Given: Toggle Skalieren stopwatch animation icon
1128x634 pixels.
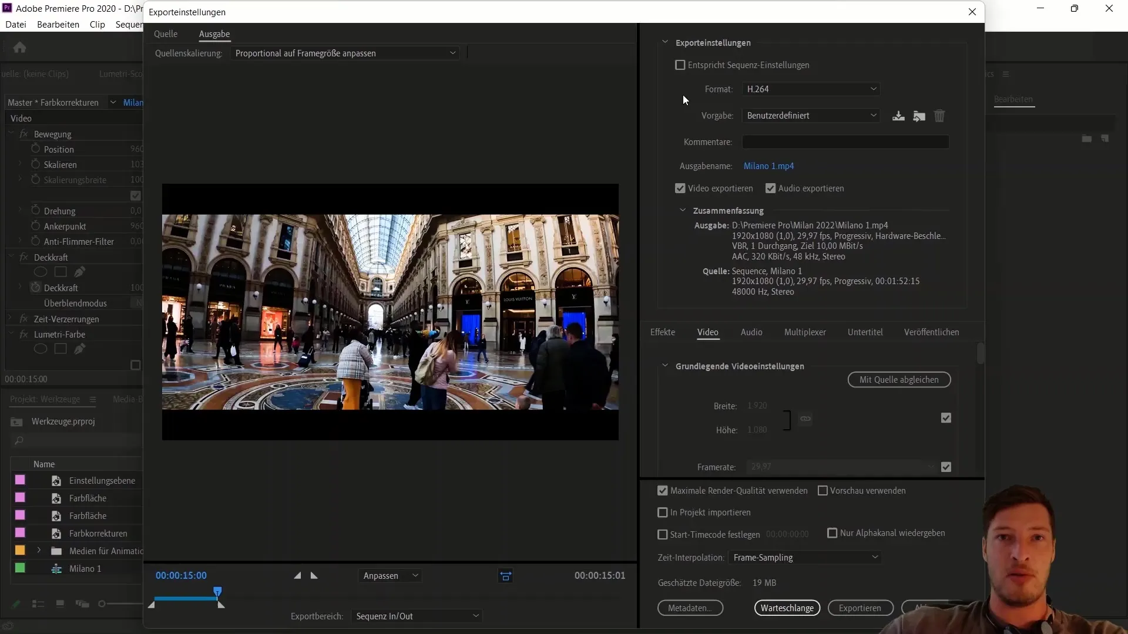Looking at the screenshot, I should point(36,164).
